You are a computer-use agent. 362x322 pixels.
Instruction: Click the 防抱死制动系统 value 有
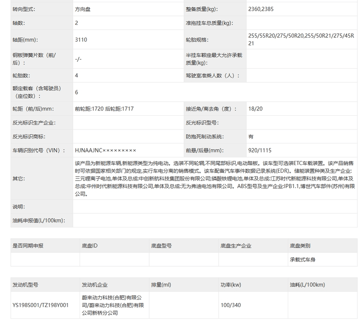pos(251,136)
